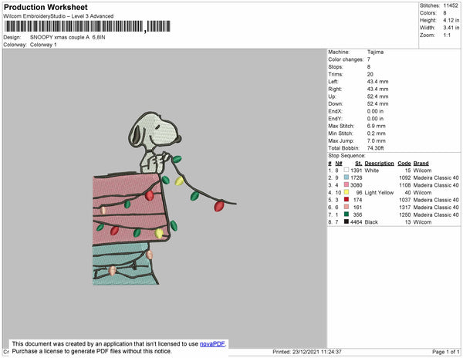Click the Code column header
463x358 pixels.
404,164
